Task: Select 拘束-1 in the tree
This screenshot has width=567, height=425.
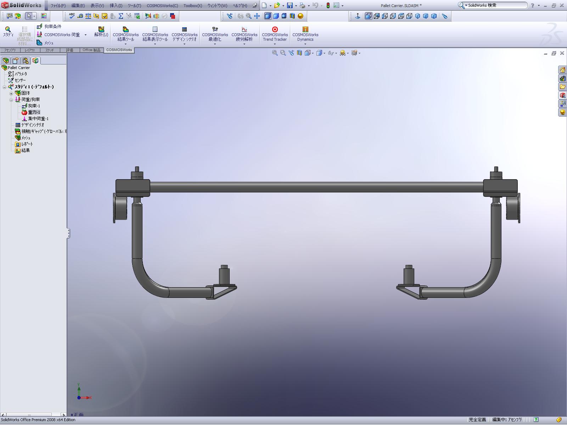Action: (x=31, y=106)
